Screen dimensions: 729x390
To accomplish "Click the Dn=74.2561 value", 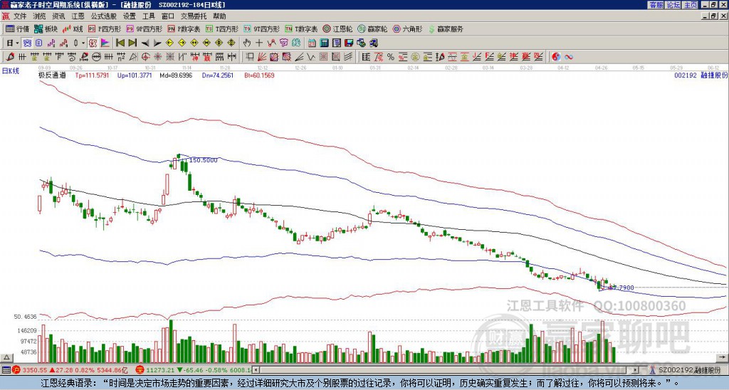I will 217,75.
